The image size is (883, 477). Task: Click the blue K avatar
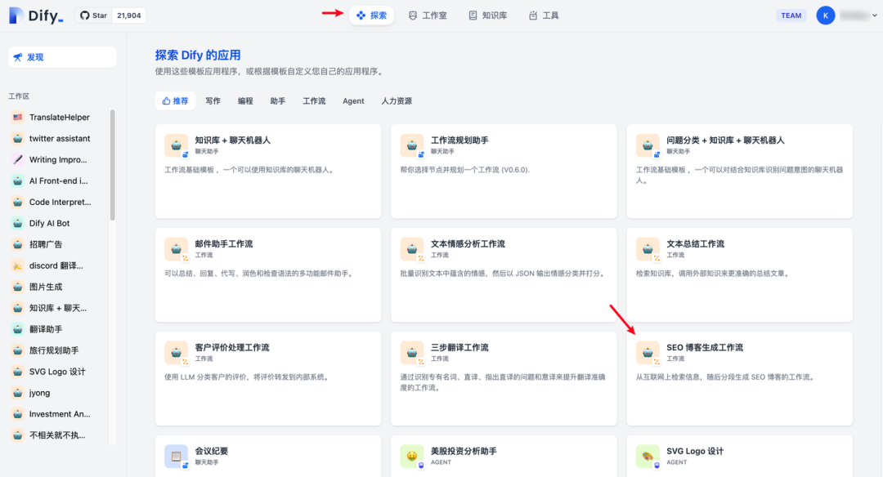pyautogui.click(x=825, y=15)
